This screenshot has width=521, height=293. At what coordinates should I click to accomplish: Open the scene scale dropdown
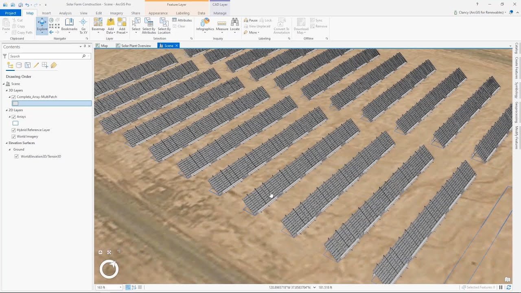(x=120, y=287)
